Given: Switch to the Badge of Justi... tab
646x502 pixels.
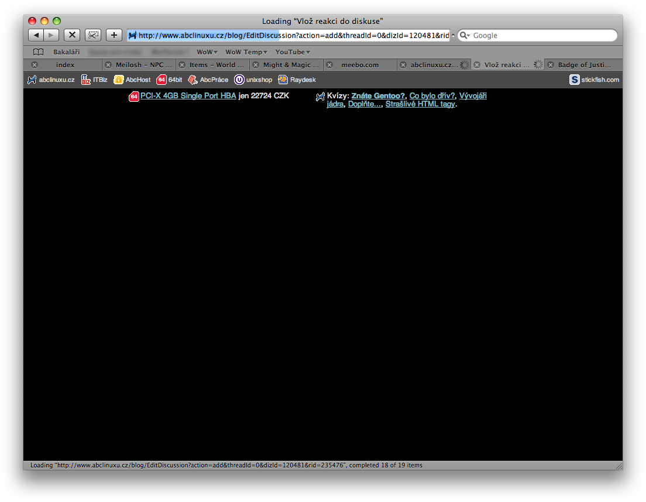Looking at the screenshot, I should tap(584, 65).
